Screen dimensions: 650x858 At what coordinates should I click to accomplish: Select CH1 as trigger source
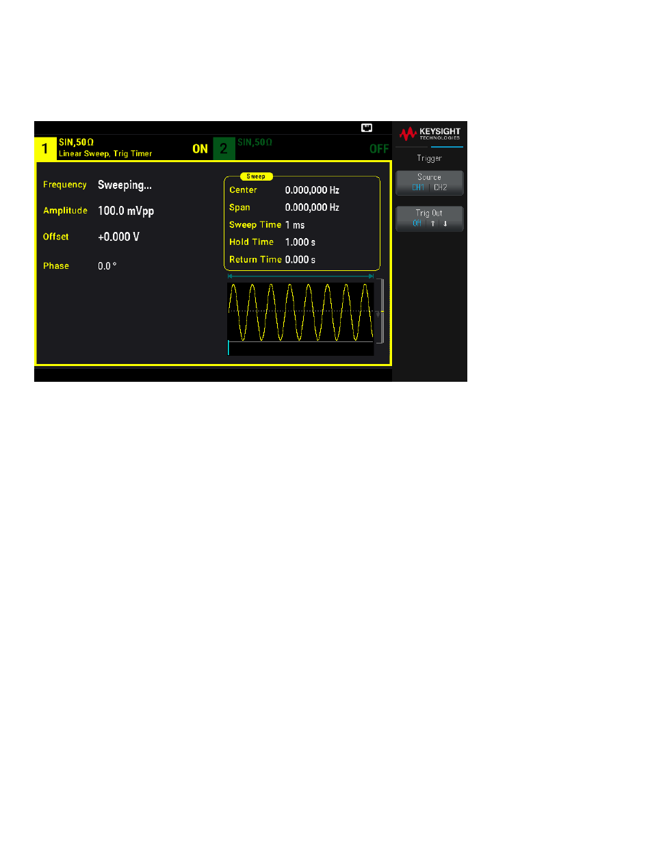[x=418, y=187]
